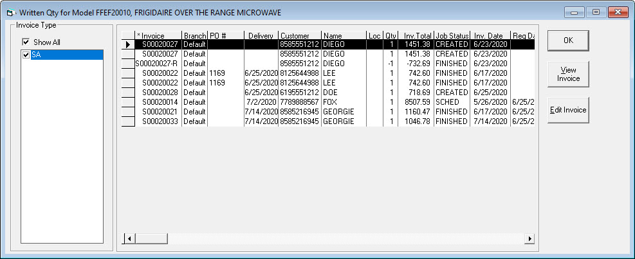Click the Edit Invoice button
This screenshot has height=259, width=635.
pos(568,110)
